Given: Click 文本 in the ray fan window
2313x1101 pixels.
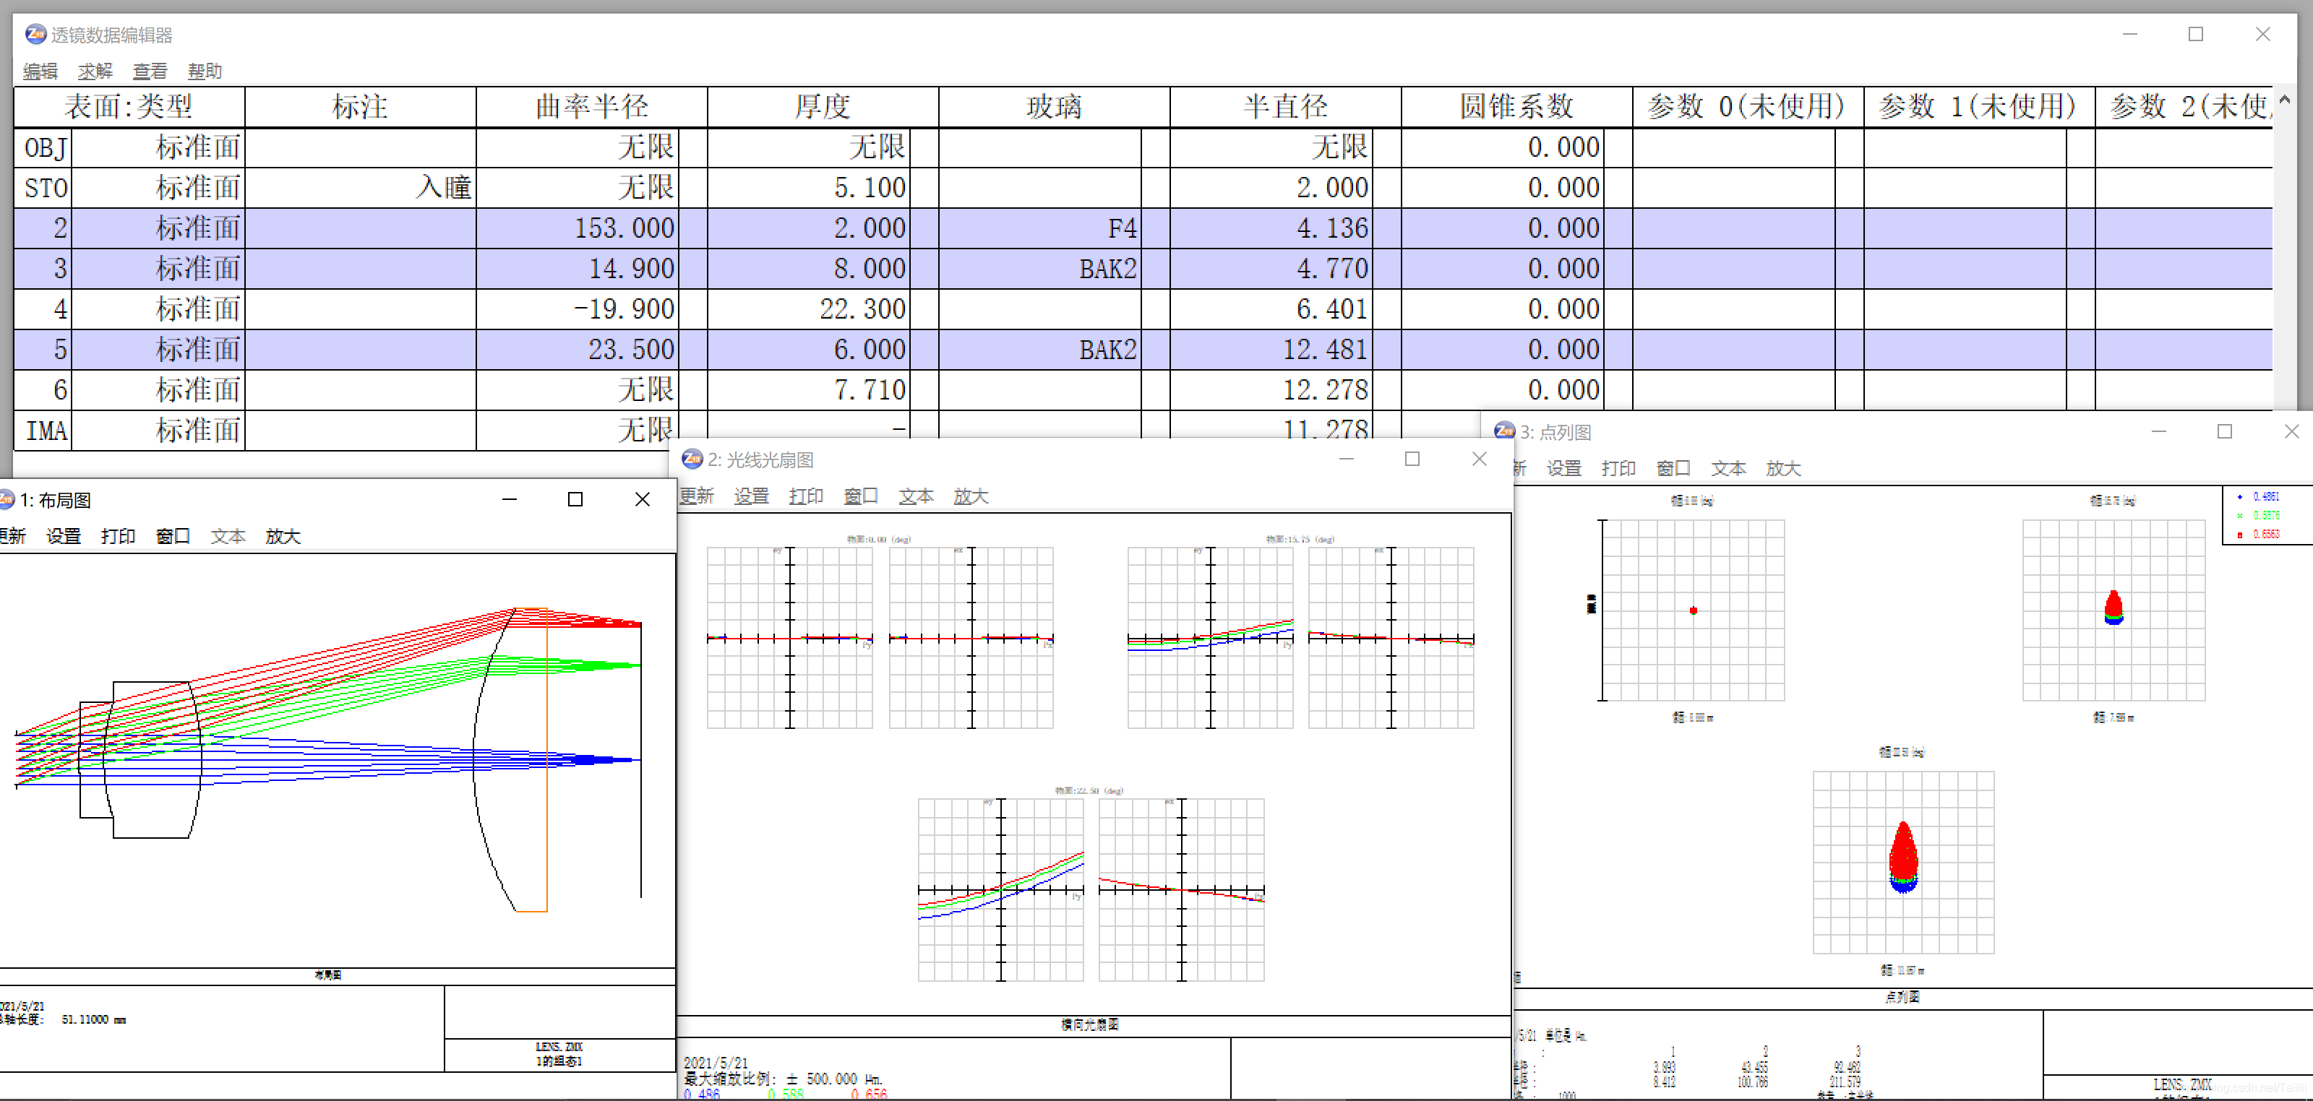Looking at the screenshot, I should pyautogui.click(x=915, y=496).
